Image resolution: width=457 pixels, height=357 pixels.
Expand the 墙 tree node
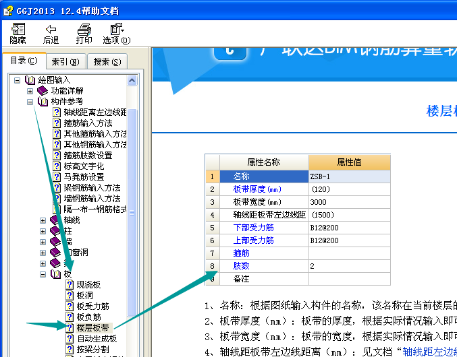pos(43,242)
